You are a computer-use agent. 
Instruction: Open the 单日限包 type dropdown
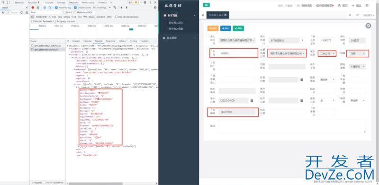[x=357, y=66]
